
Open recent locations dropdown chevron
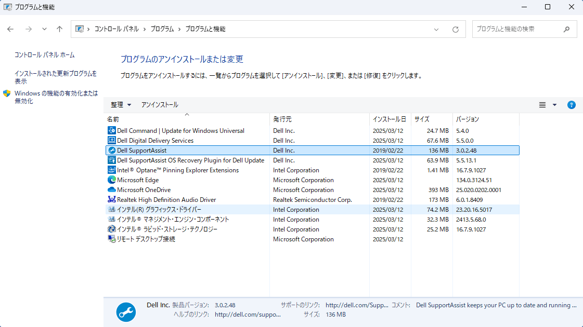click(44, 29)
